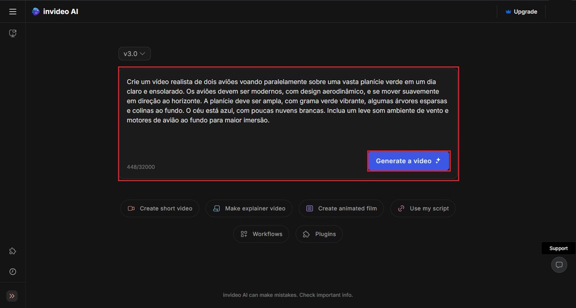
Task: Open the Workflows option
Action: tap(261, 234)
